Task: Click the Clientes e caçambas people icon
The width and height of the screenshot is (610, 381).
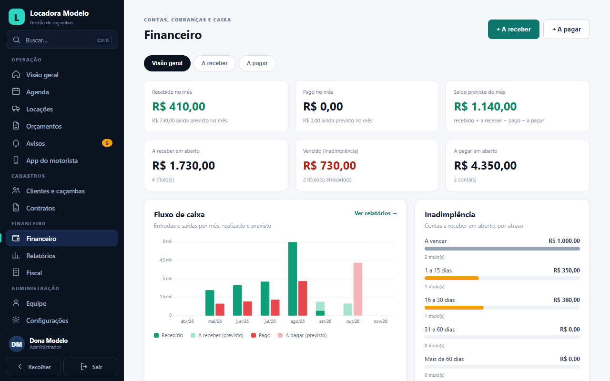Action: 16,191
